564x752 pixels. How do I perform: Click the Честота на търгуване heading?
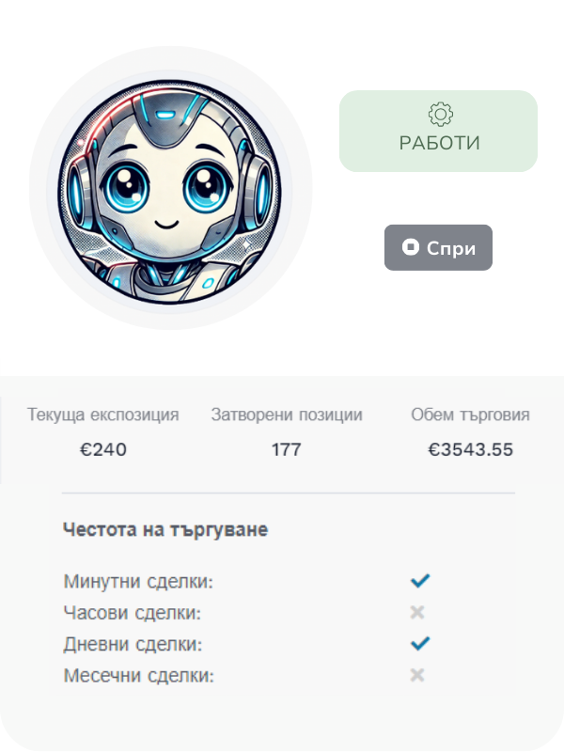(x=165, y=530)
